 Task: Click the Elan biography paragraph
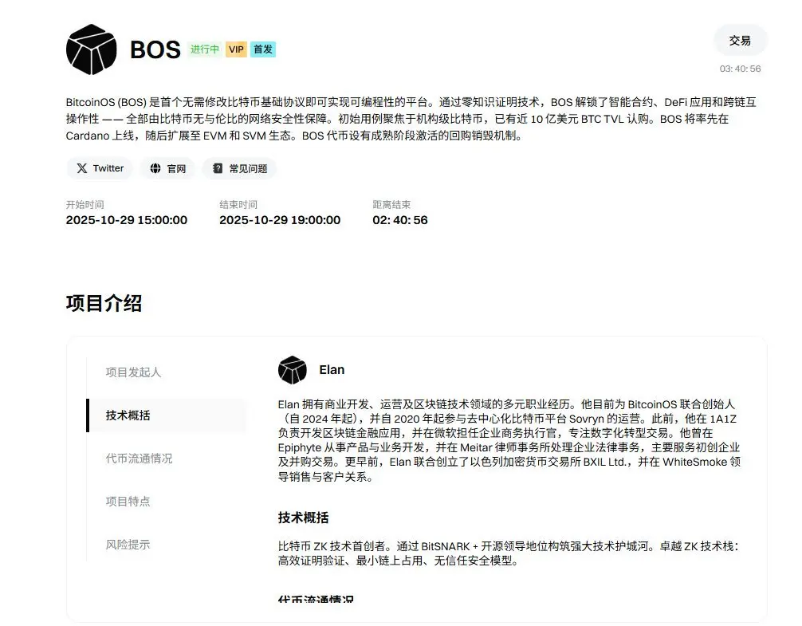pos(509,440)
